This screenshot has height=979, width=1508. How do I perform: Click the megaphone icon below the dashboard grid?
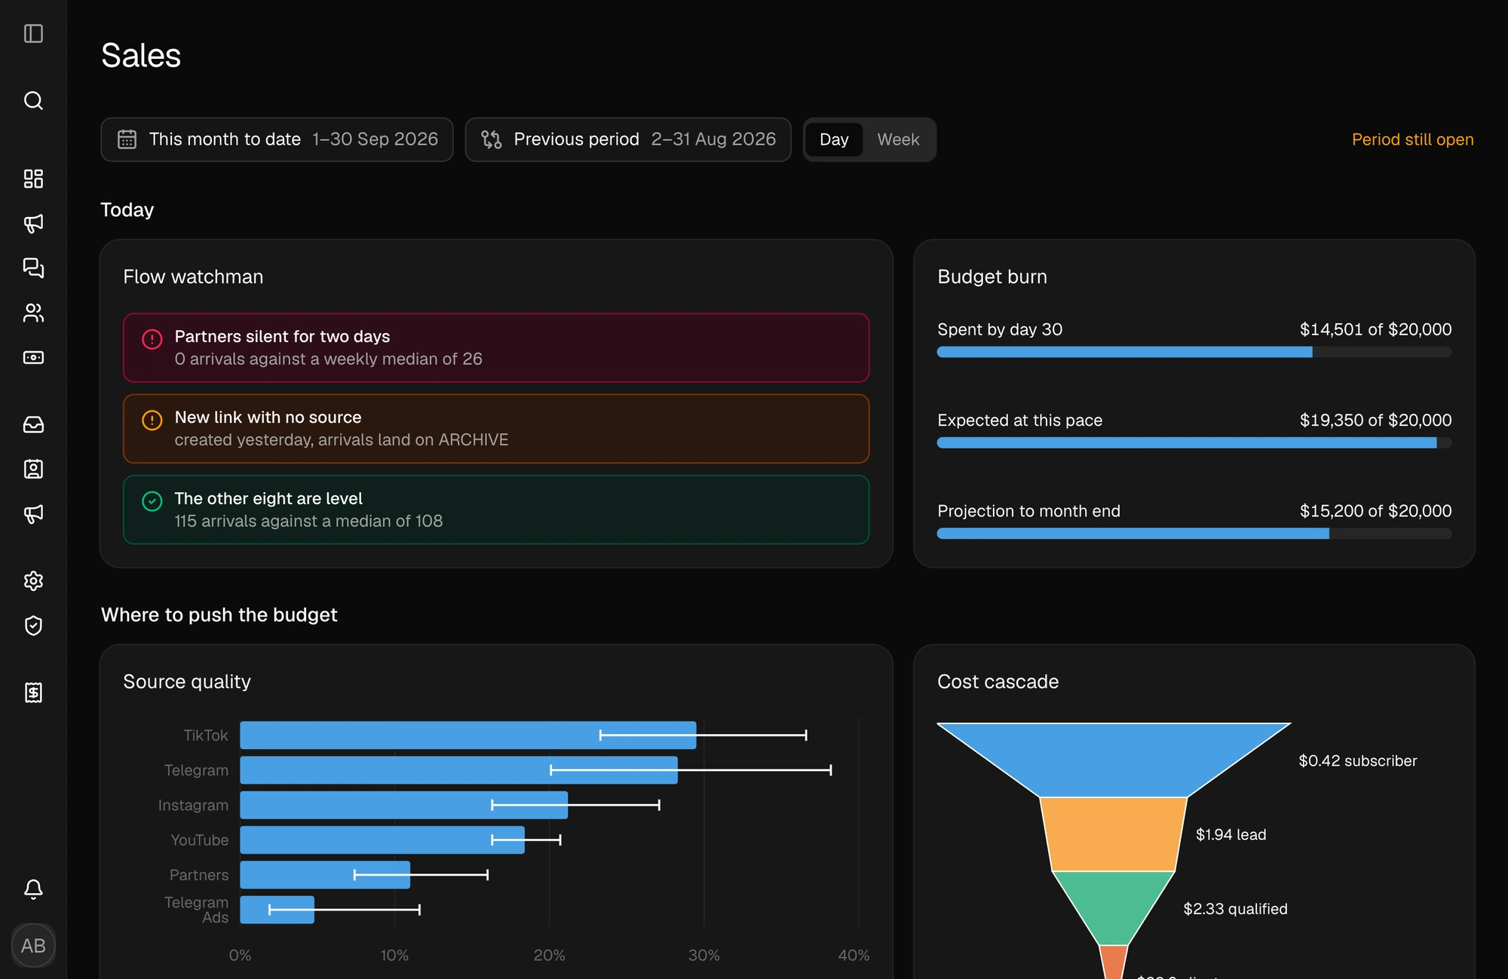(x=33, y=223)
